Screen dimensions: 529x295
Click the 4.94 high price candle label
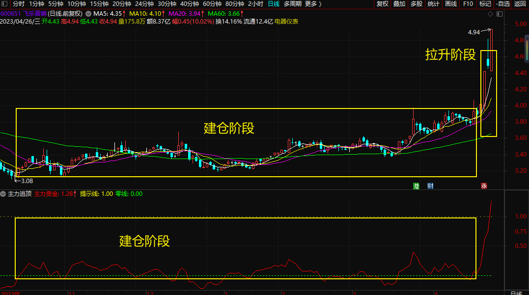(473, 32)
